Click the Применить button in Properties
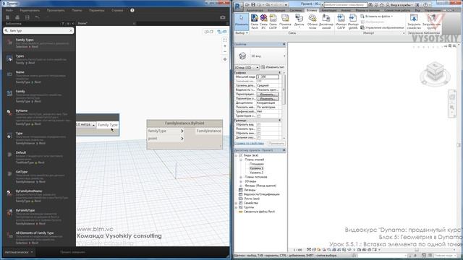This screenshot has height=260, width=463. [x=276, y=143]
